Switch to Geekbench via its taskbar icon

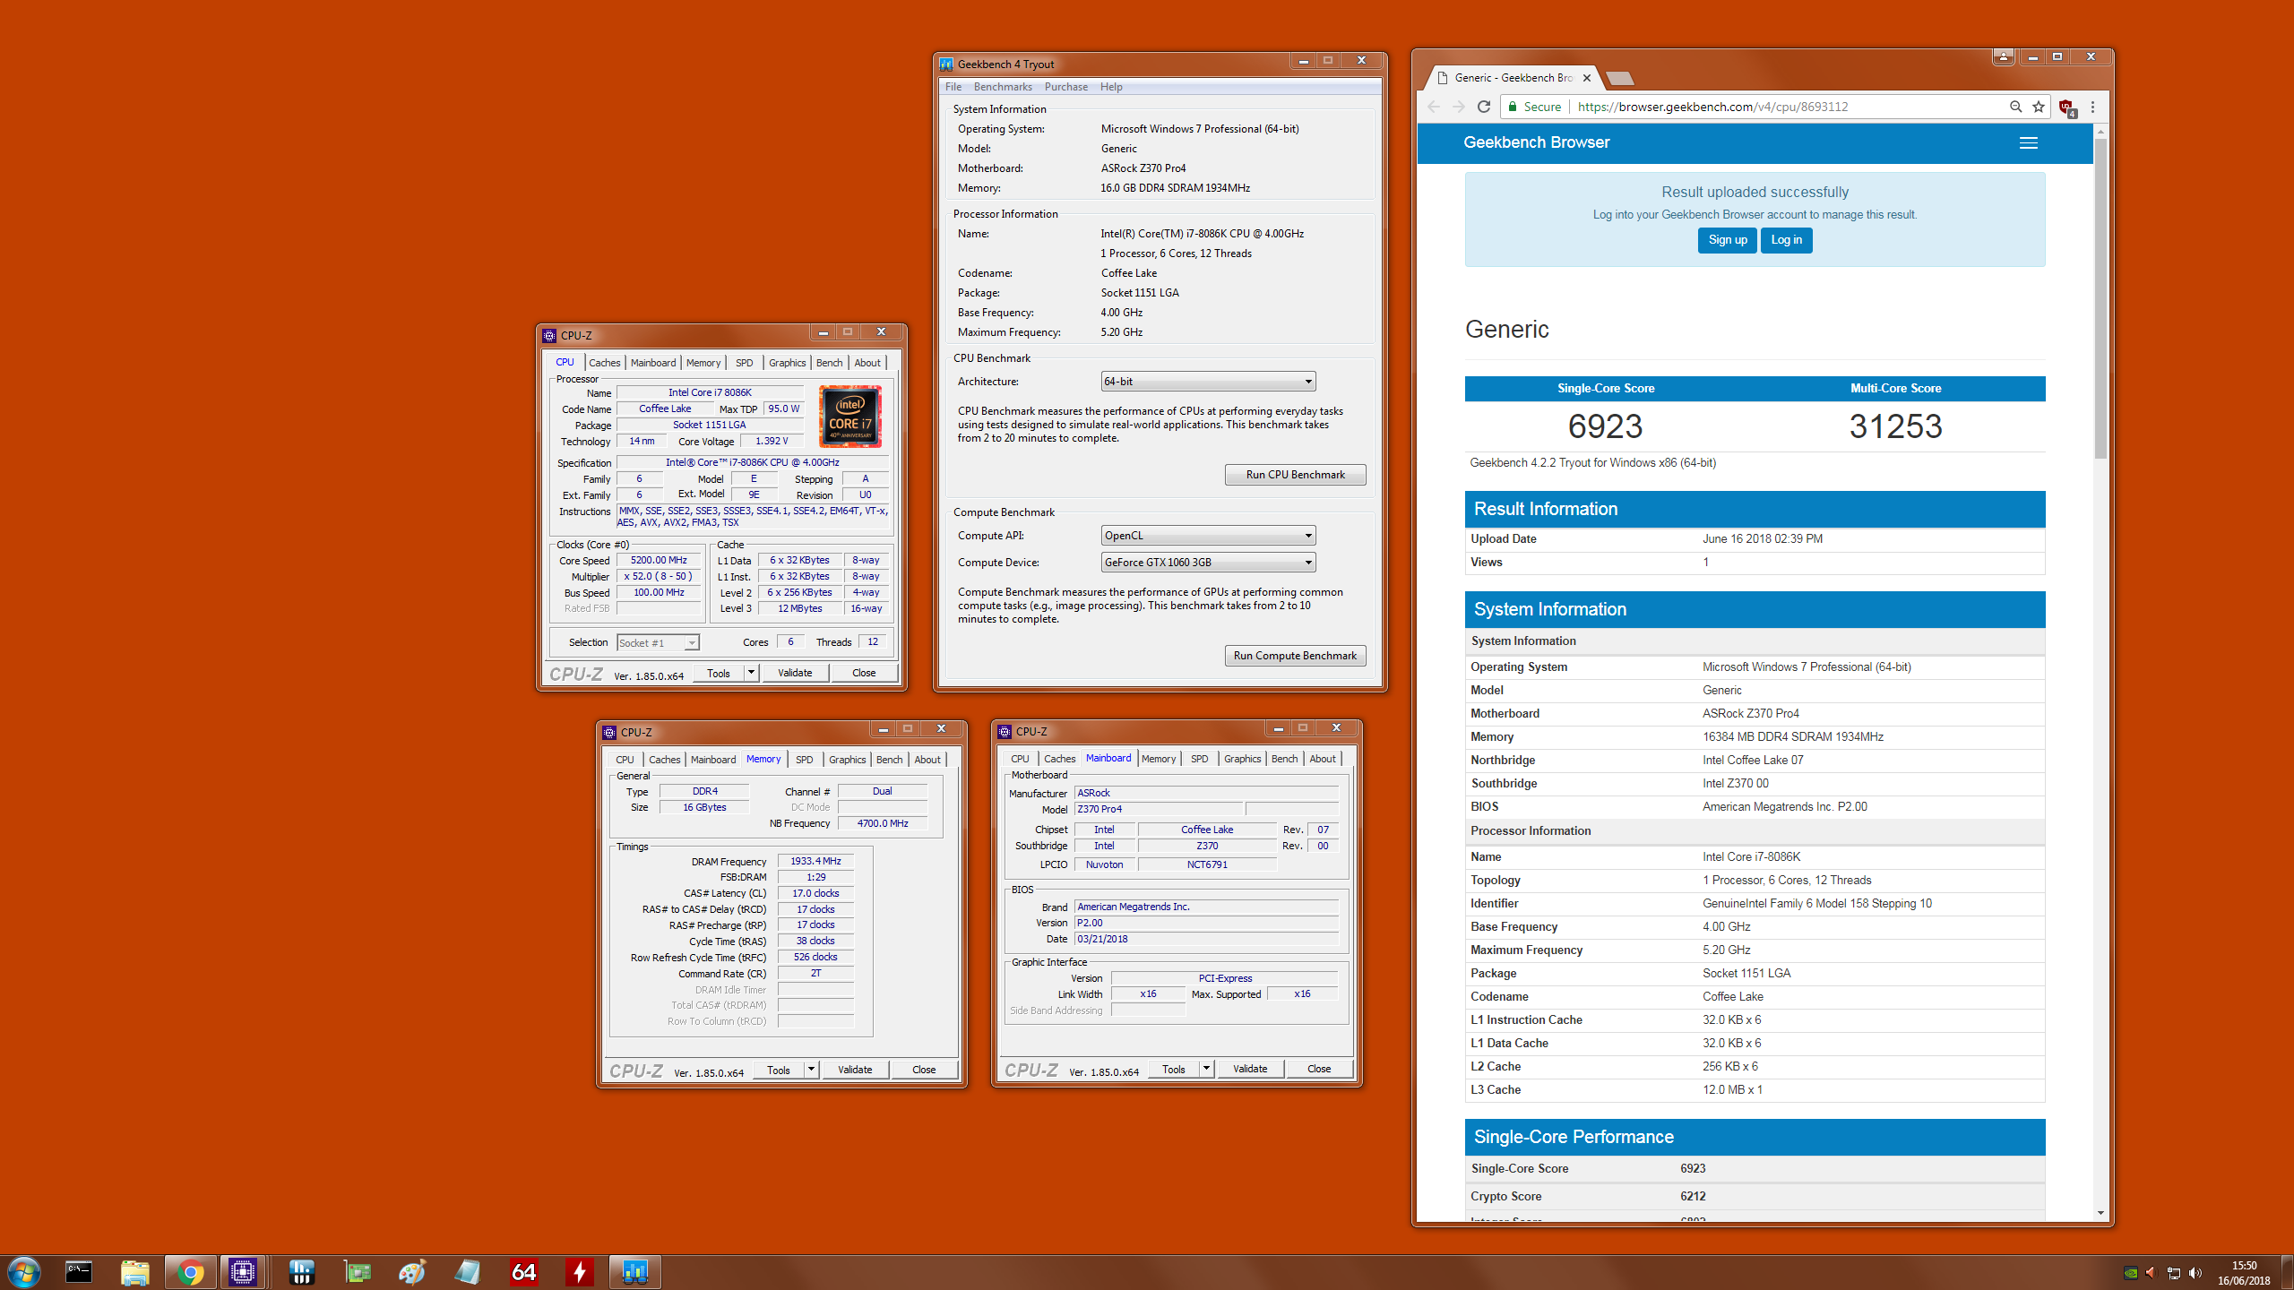pos(635,1271)
